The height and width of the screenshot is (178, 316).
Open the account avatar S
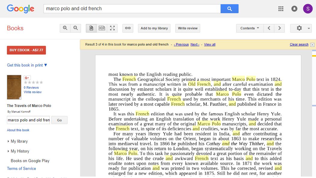(x=308, y=9)
